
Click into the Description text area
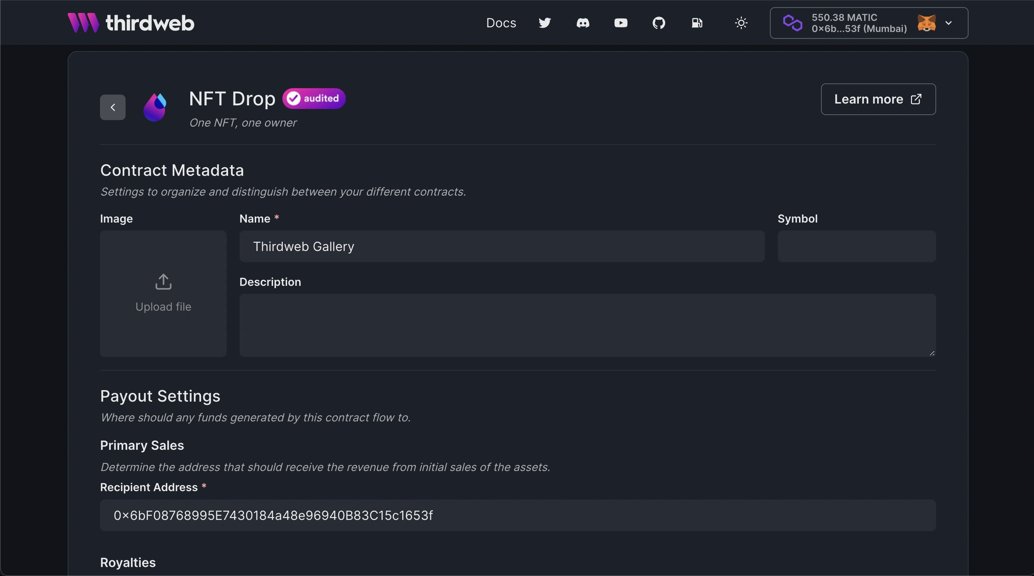click(x=588, y=325)
